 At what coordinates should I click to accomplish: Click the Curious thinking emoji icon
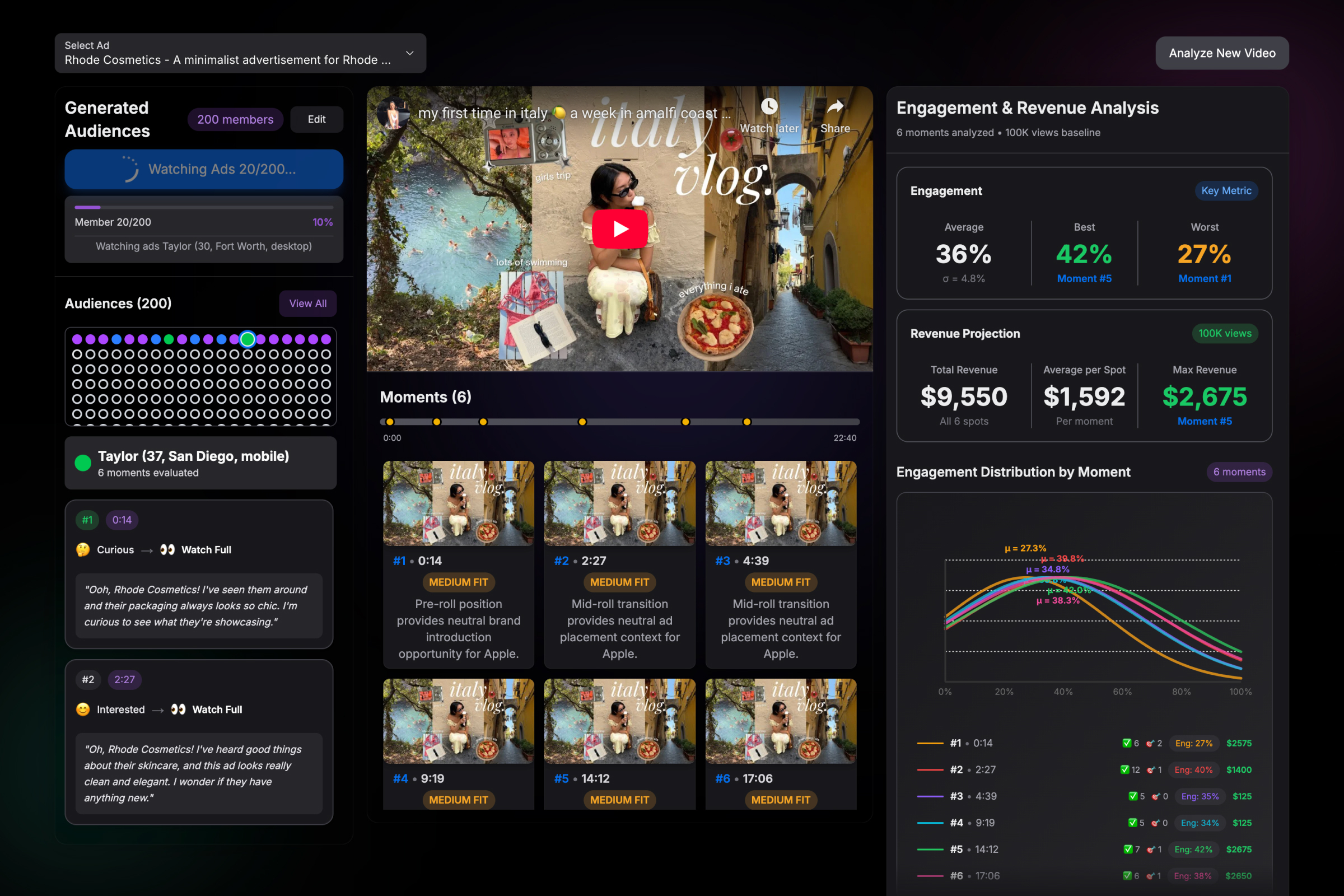pos(83,550)
